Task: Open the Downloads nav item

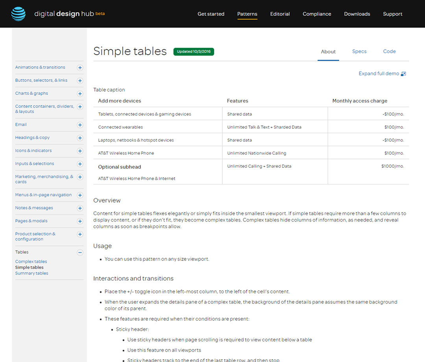Action: pos(357,14)
